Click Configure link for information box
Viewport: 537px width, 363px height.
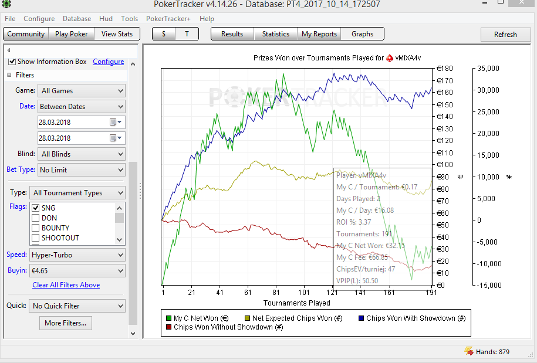[108, 62]
